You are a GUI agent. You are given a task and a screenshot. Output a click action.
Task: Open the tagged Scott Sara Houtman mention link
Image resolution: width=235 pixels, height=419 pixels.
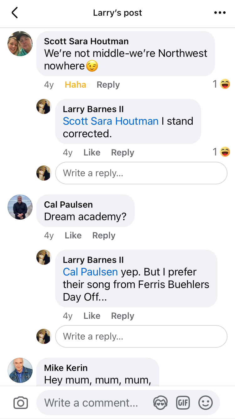[111, 121]
